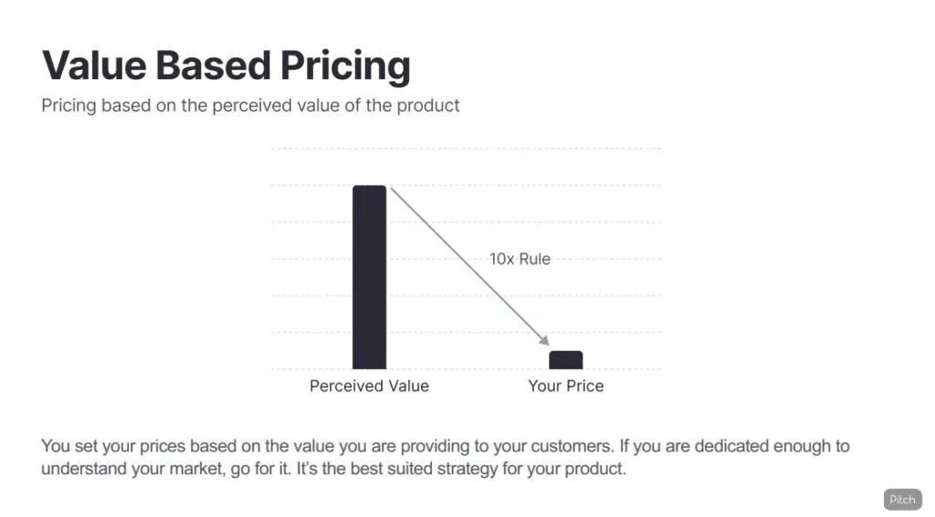Select the tall Perceived Value bar

[369, 276]
